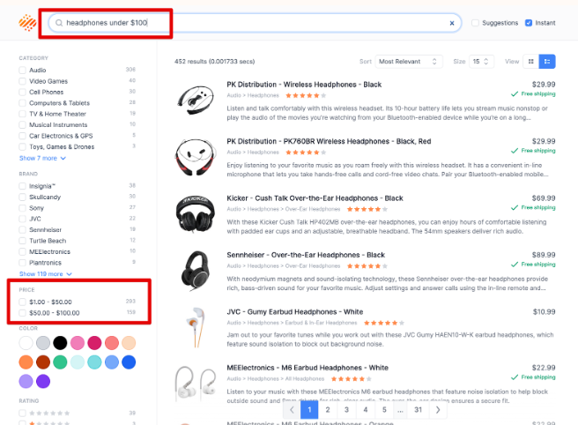Check the Audio category filter
578x425 pixels.
(23, 70)
